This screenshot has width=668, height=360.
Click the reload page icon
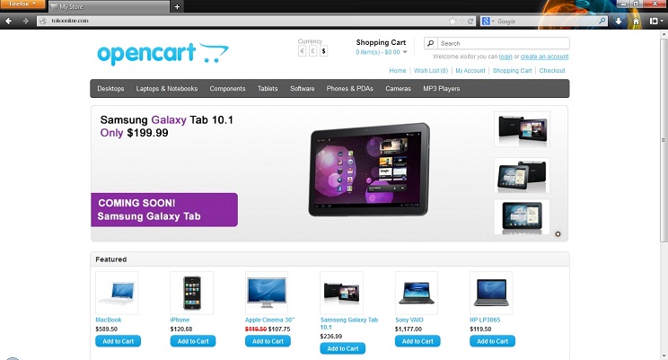point(470,21)
